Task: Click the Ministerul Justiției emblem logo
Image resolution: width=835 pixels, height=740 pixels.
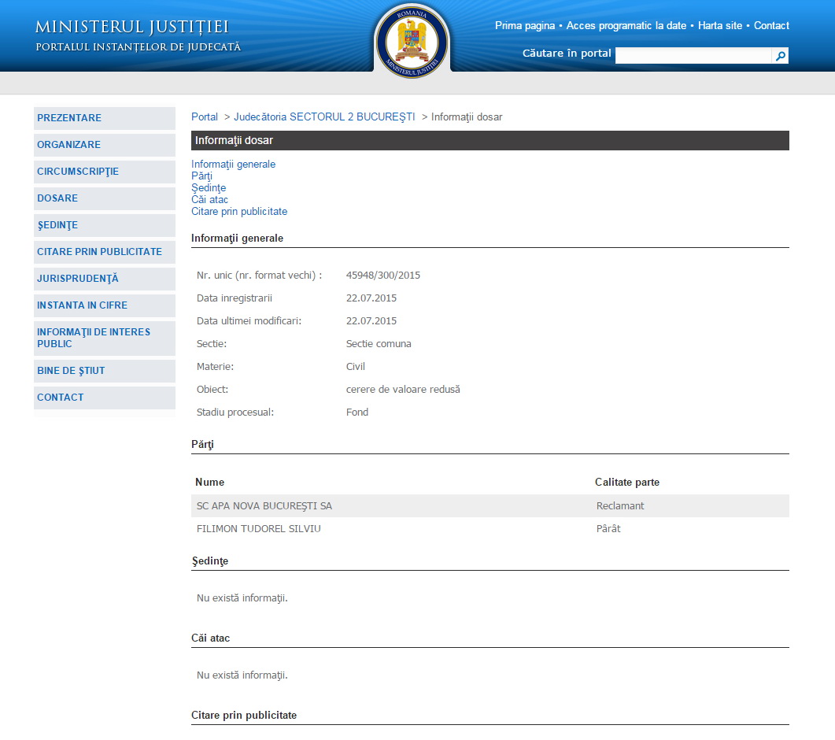Action: pyautogui.click(x=412, y=41)
